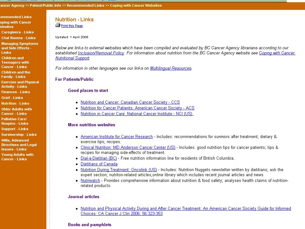Viewport: 305px width, 229px height.
Task: Open Survivorship - Links in the sidebar
Action: tap(19, 135)
